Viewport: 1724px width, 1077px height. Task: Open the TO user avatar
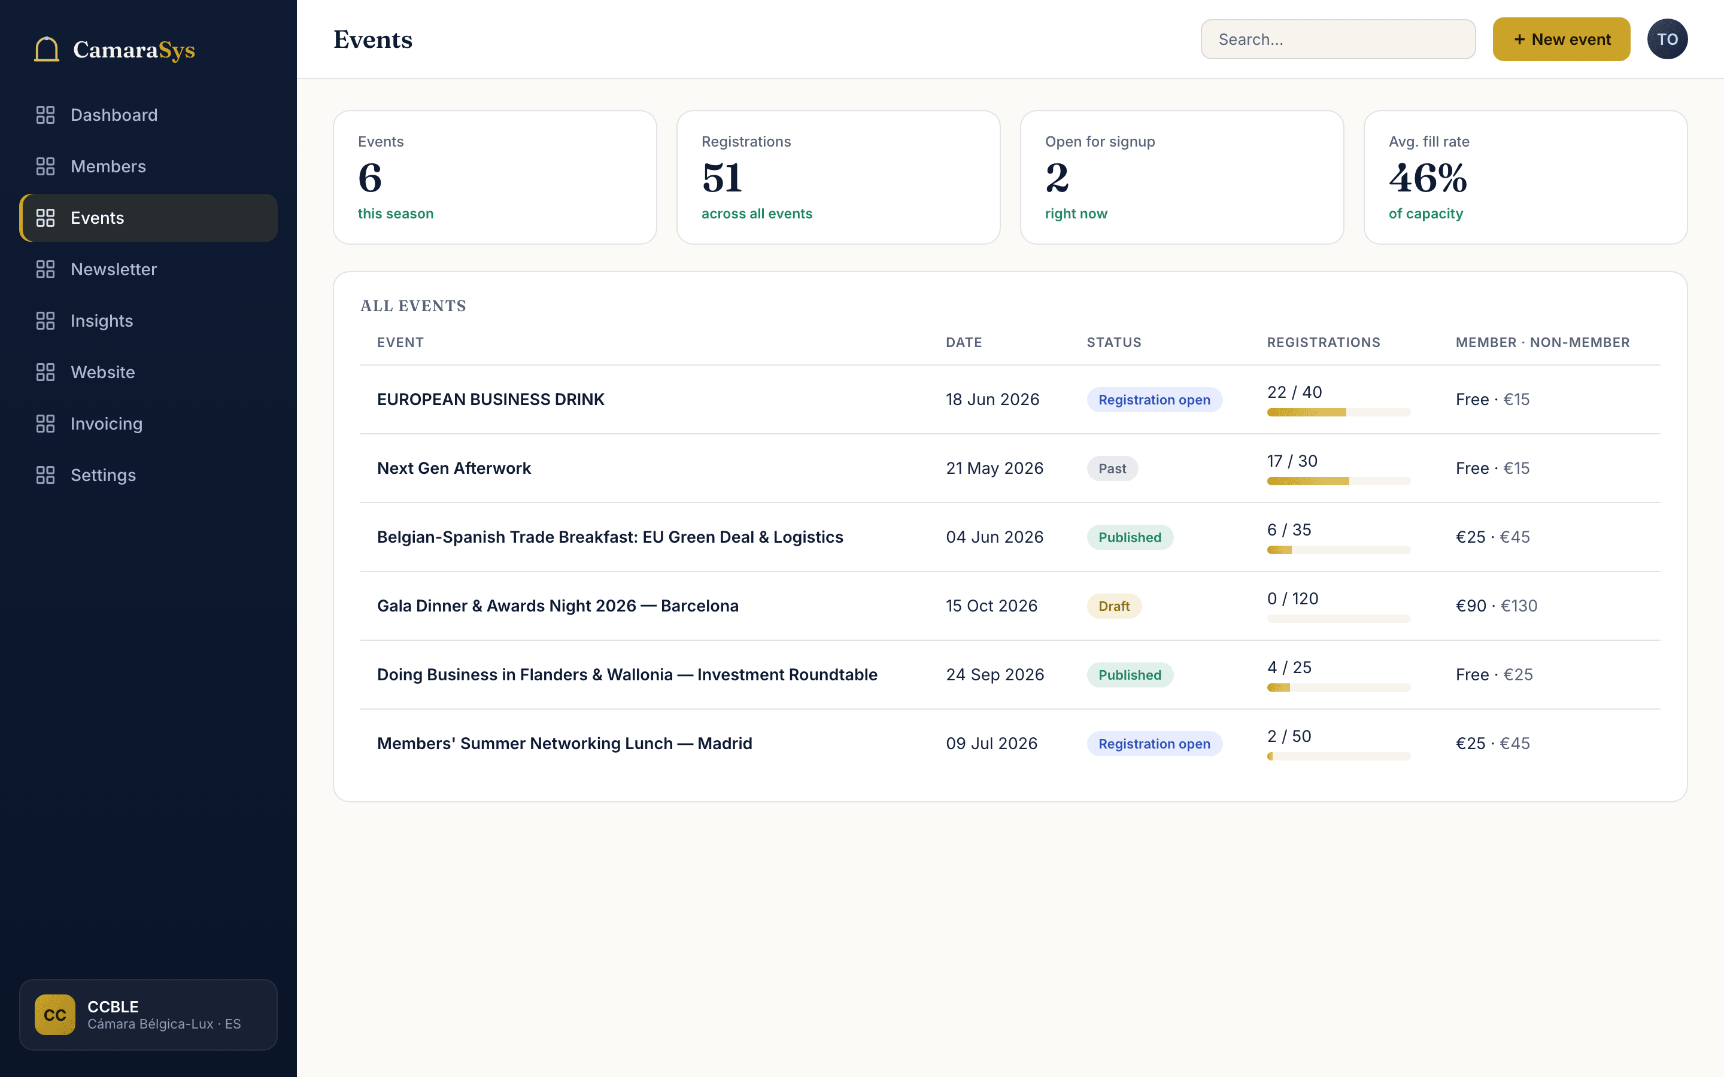pos(1667,39)
